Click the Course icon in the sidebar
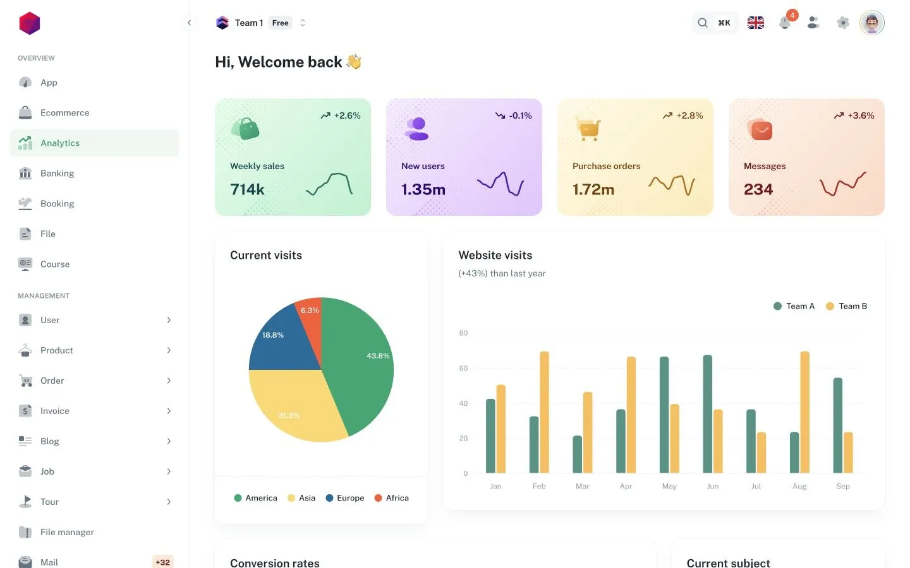Screen dimensions: 910x568 click(25, 264)
